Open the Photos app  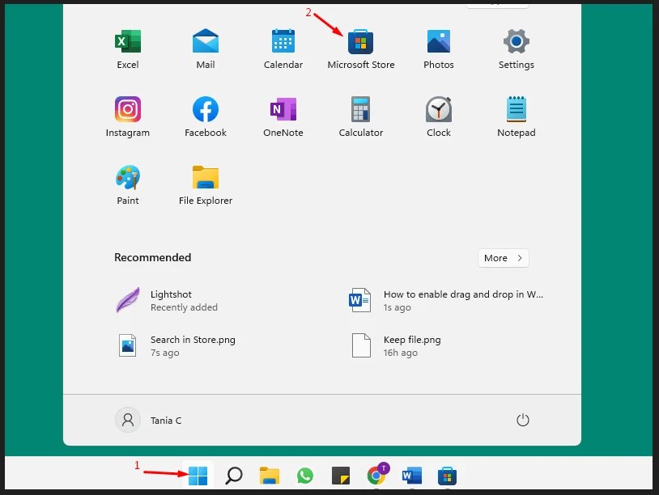(x=438, y=49)
